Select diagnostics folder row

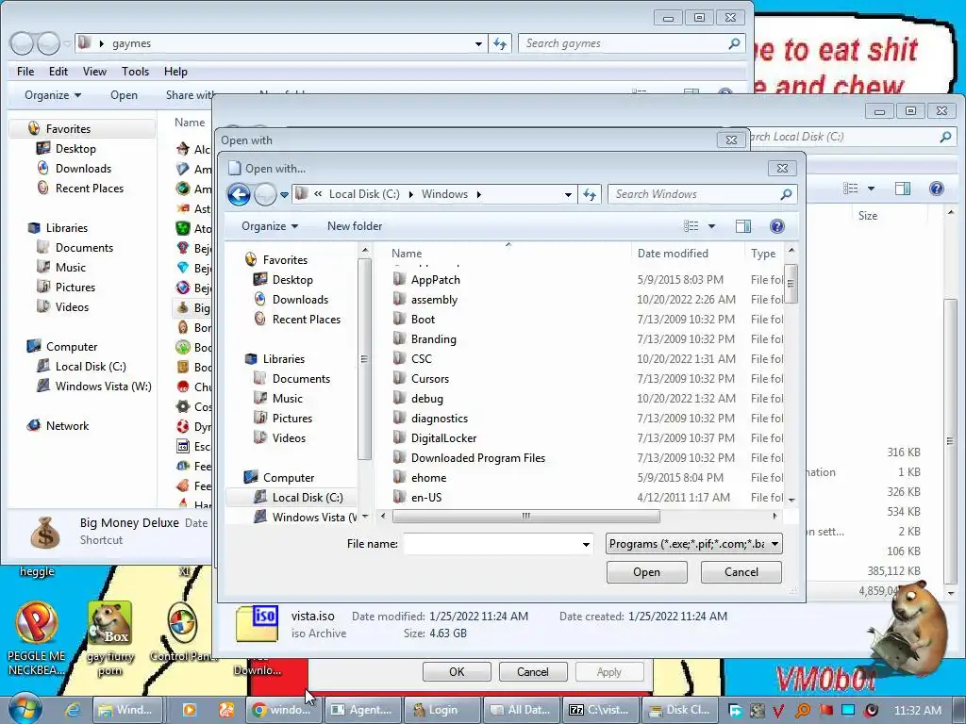click(x=587, y=418)
